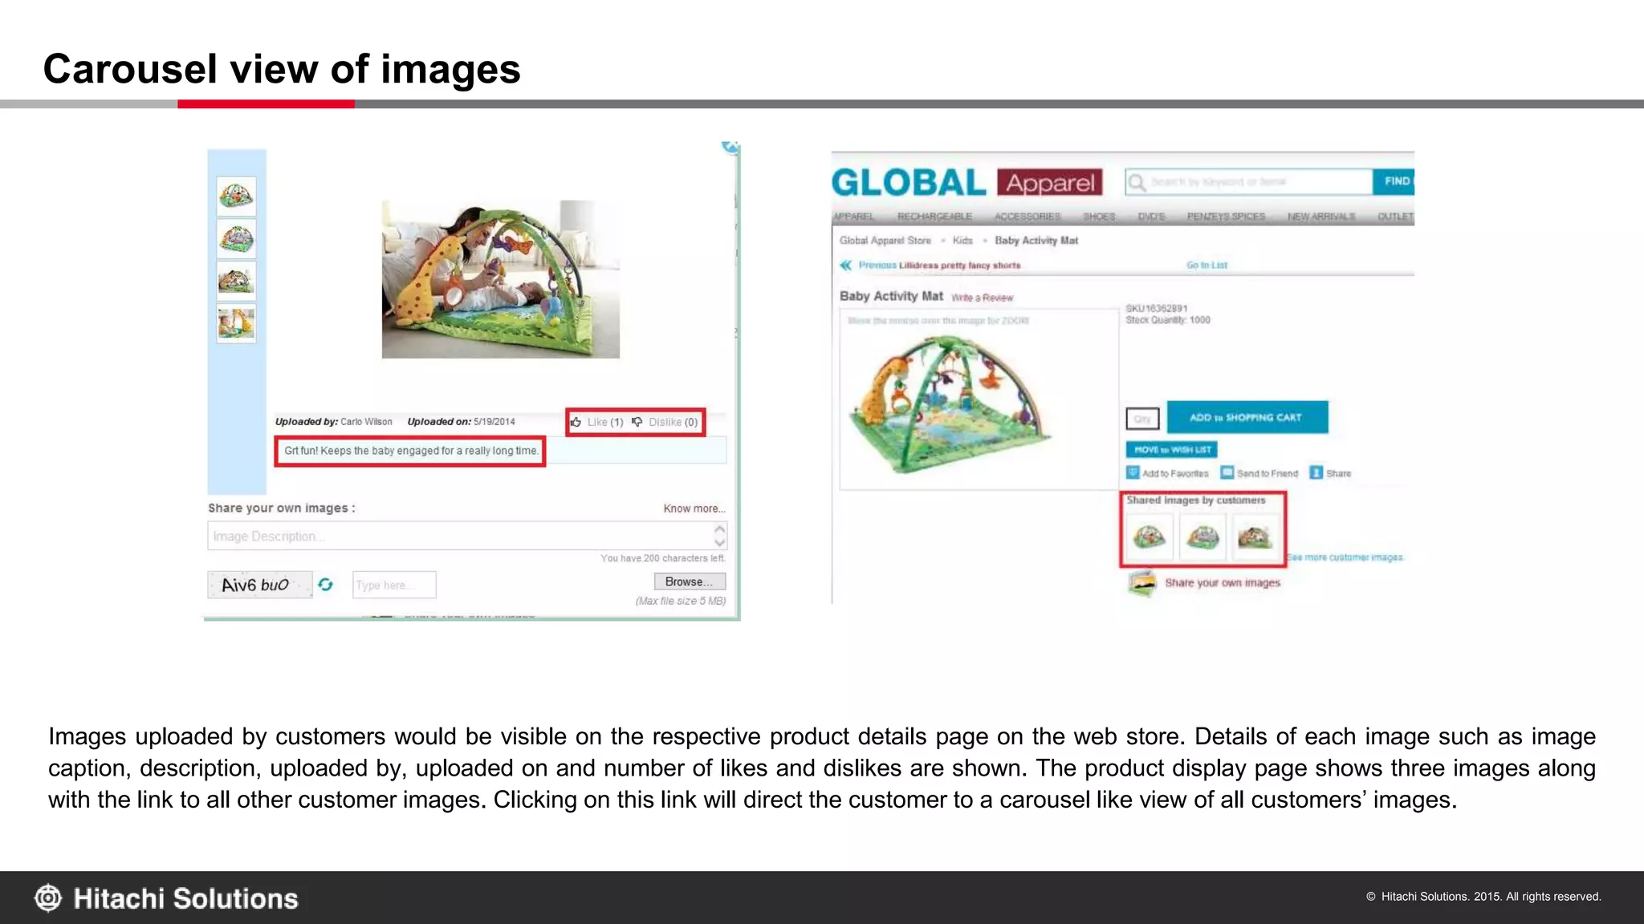Open the APPAREL menu
The height and width of the screenshot is (924, 1644).
pos(853,217)
